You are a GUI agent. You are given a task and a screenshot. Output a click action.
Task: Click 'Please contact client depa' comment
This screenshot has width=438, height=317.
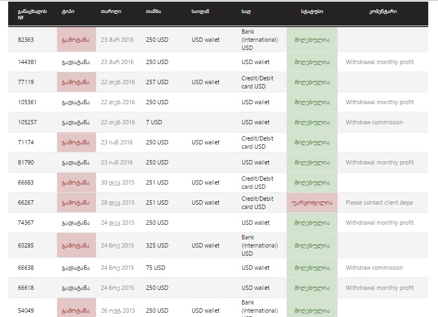click(379, 202)
